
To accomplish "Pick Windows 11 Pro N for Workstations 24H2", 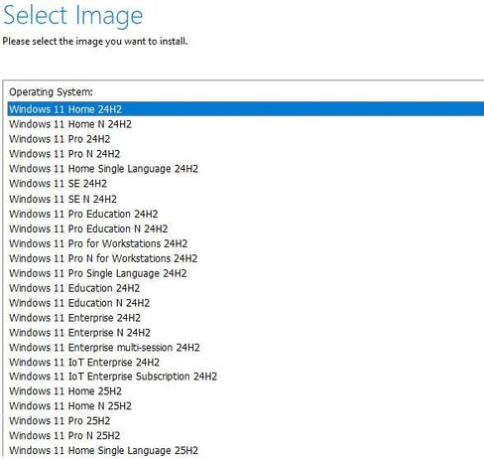I will pyautogui.click(x=103, y=258).
